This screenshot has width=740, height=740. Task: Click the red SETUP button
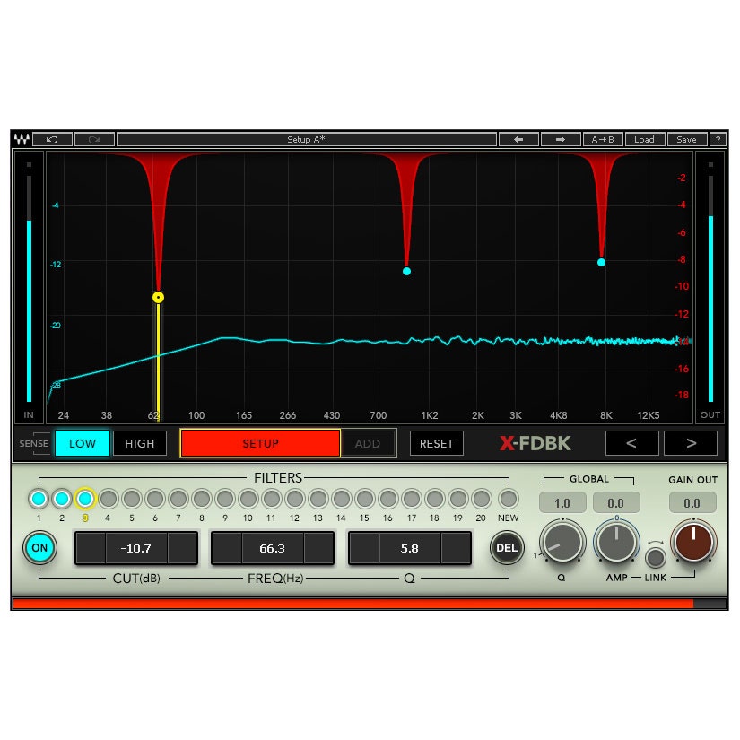(x=260, y=443)
